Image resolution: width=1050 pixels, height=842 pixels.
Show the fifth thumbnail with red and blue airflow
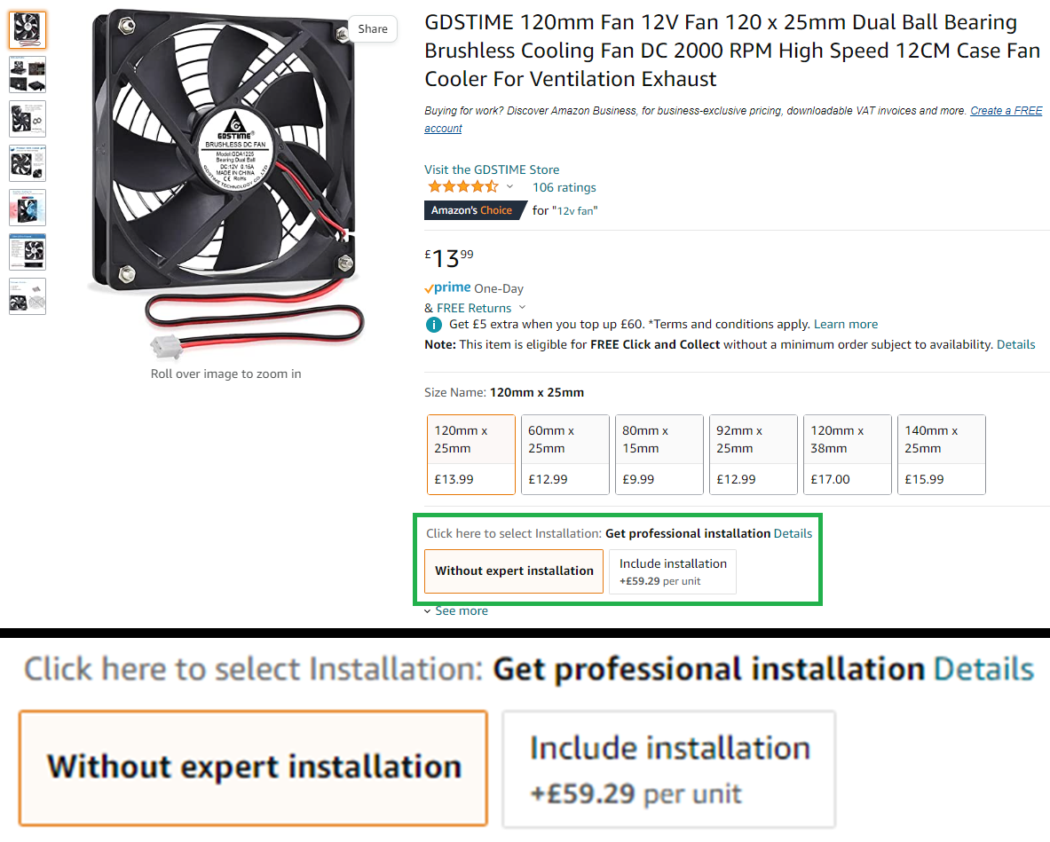pyautogui.click(x=28, y=207)
